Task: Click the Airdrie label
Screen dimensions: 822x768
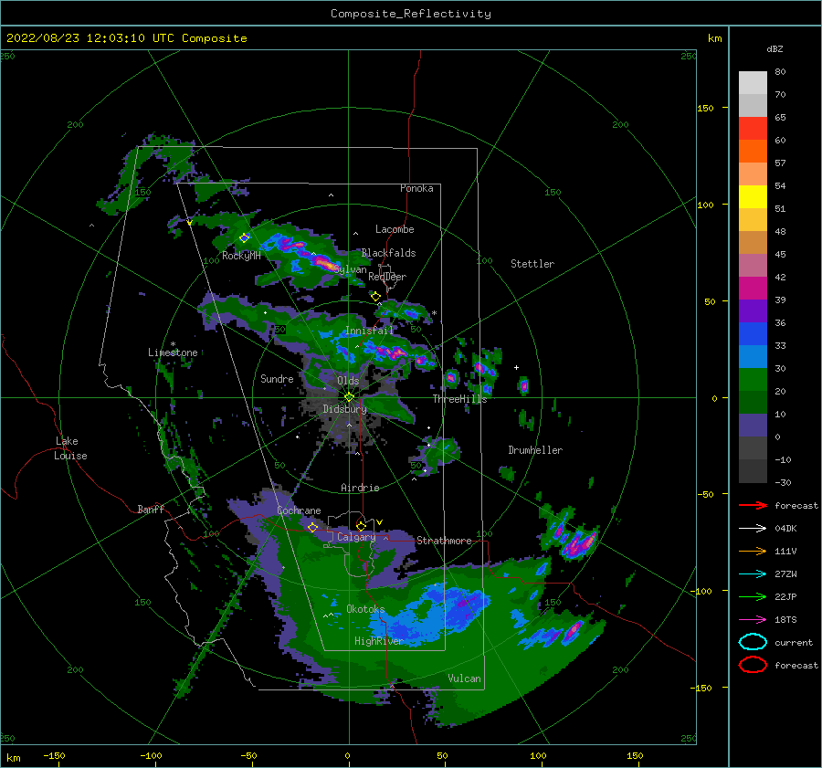Action: [360, 488]
